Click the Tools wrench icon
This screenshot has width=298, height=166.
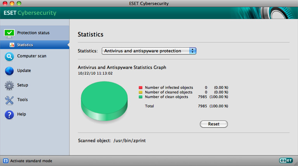click(x=9, y=100)
